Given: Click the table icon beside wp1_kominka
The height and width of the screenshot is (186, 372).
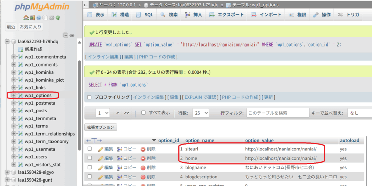Looking at the screenshot, I should 21,72.
